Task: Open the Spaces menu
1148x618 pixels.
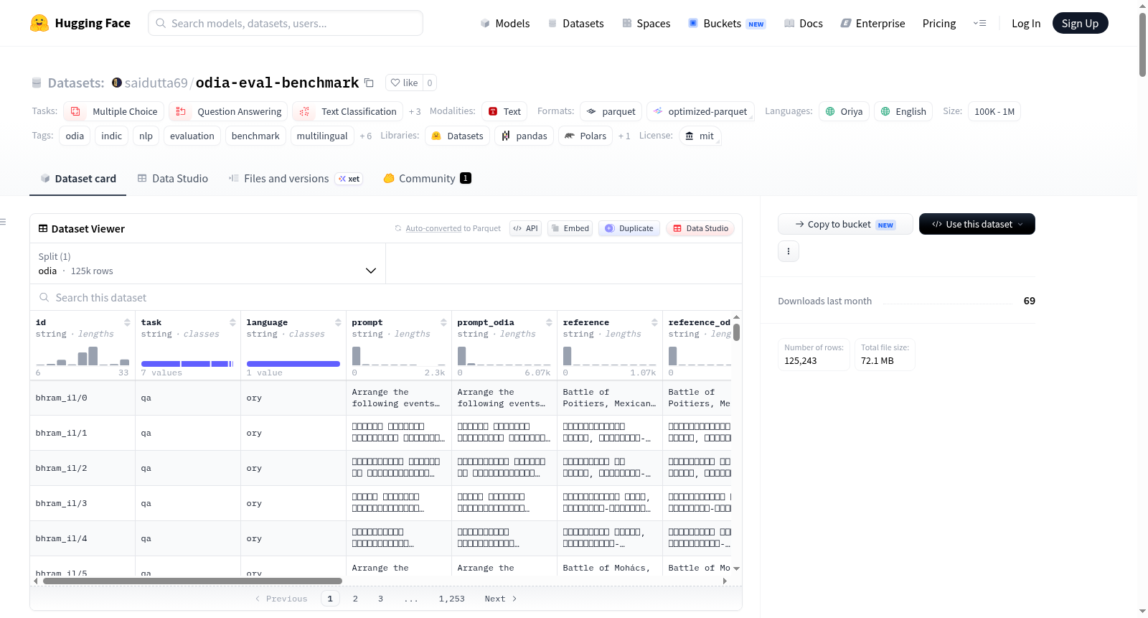Action: coord(646,23)
